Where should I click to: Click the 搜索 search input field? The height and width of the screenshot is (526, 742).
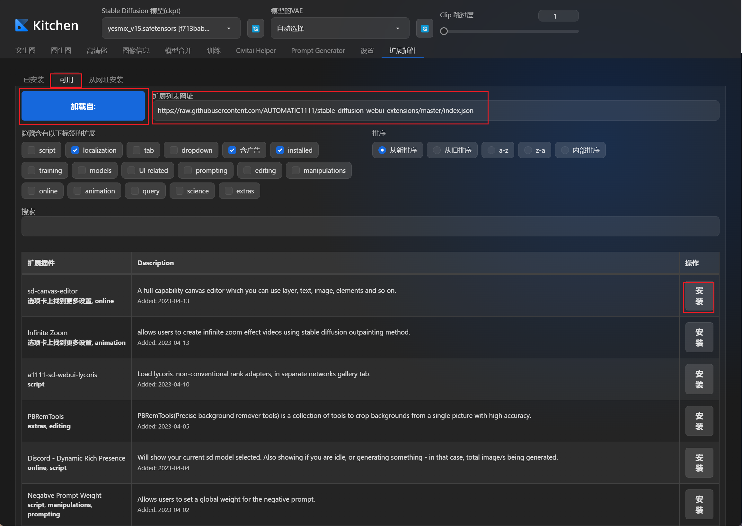[x=370, y=226]
